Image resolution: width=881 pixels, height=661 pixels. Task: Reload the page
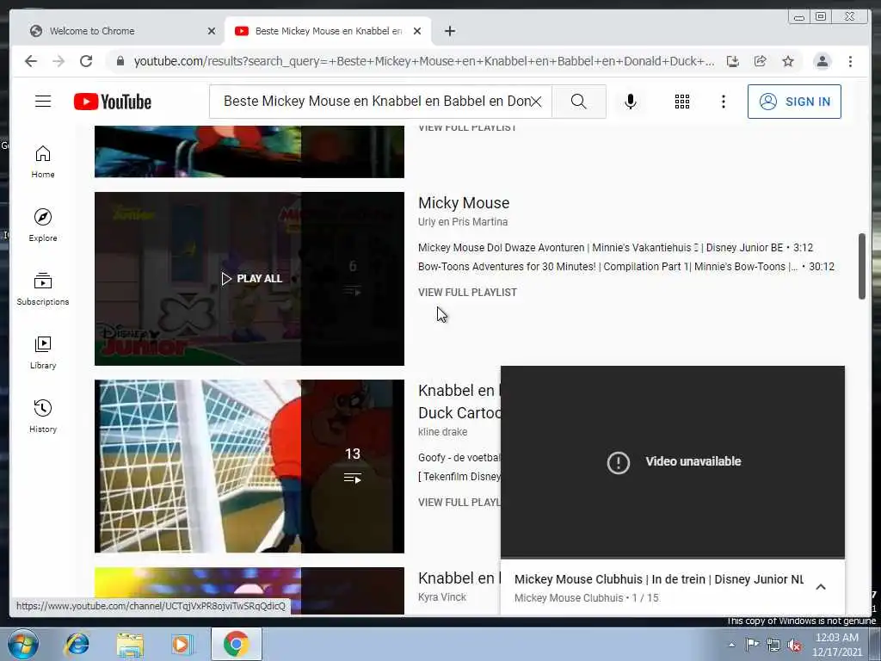pyautogui.click(x=86, y=61)
